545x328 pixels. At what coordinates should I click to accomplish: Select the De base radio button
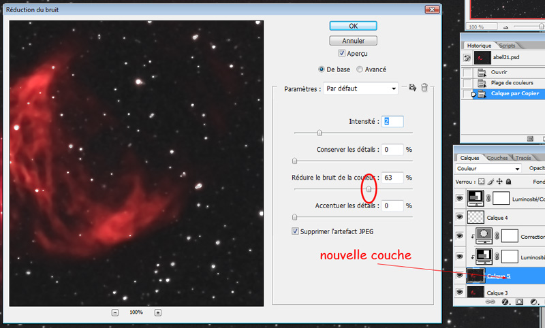coord(322,69)
